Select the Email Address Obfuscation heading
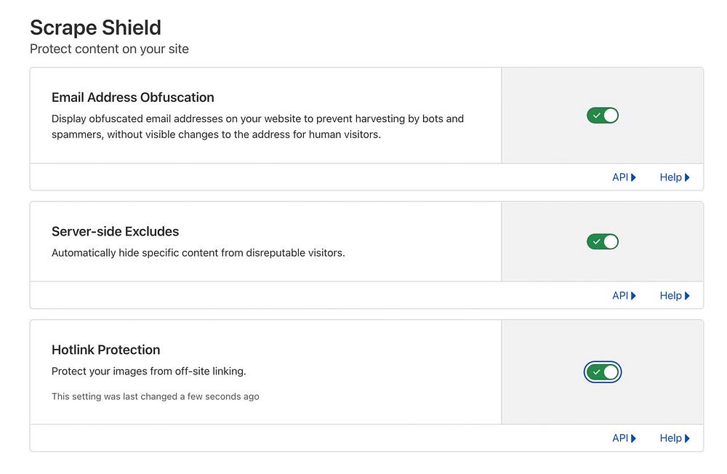 (133, 97)
